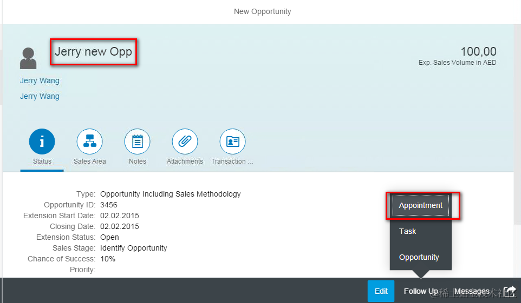Viewport: 521px width, 303px height.
Task: Click the vertical scrollbar on right edge
Action: point(517,124)
